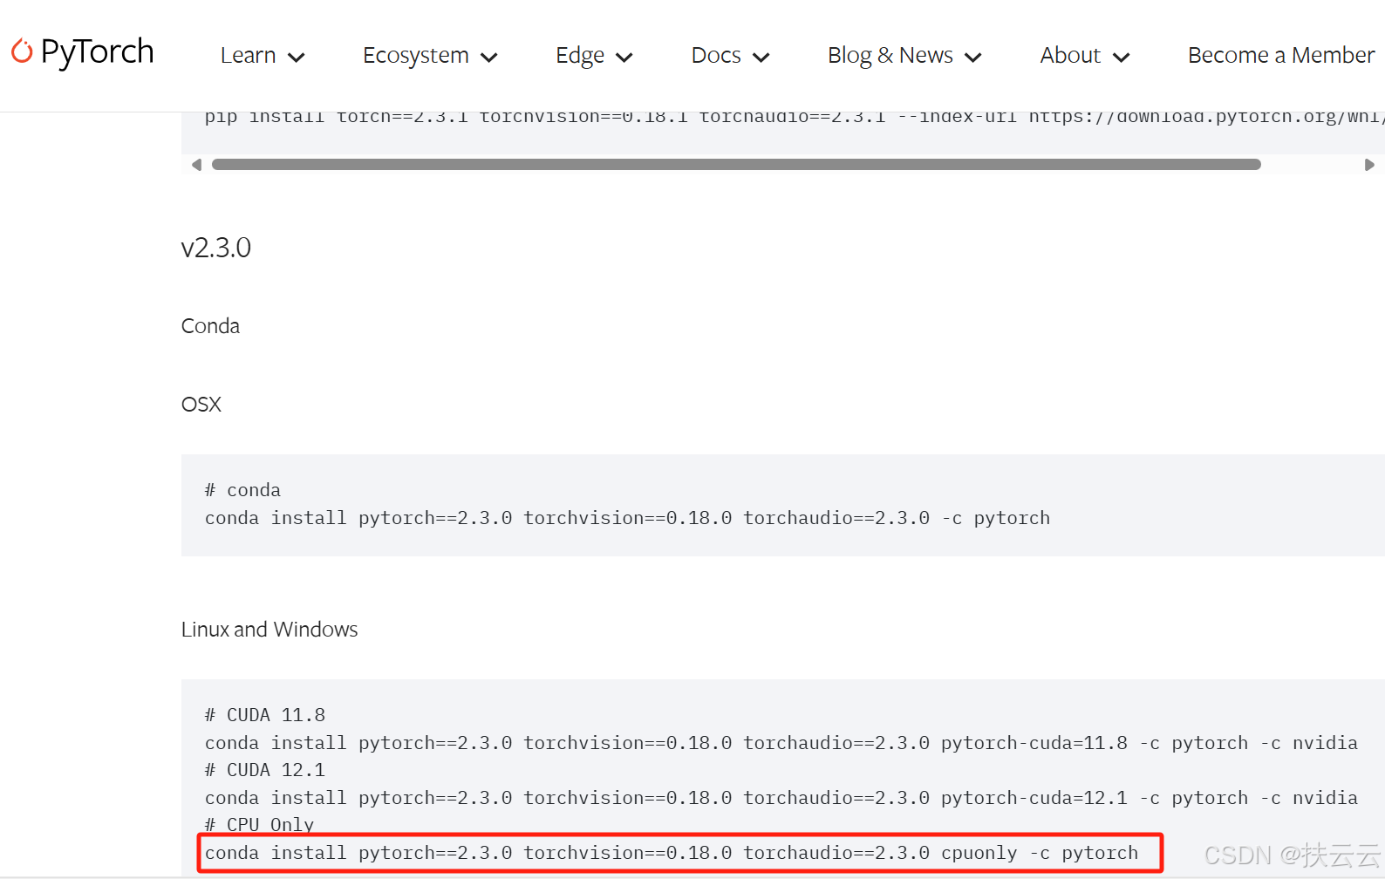The image size is (1385, 879).
Task: Expand the Ecosystem chevron arrow
Action: coord(489,58)
